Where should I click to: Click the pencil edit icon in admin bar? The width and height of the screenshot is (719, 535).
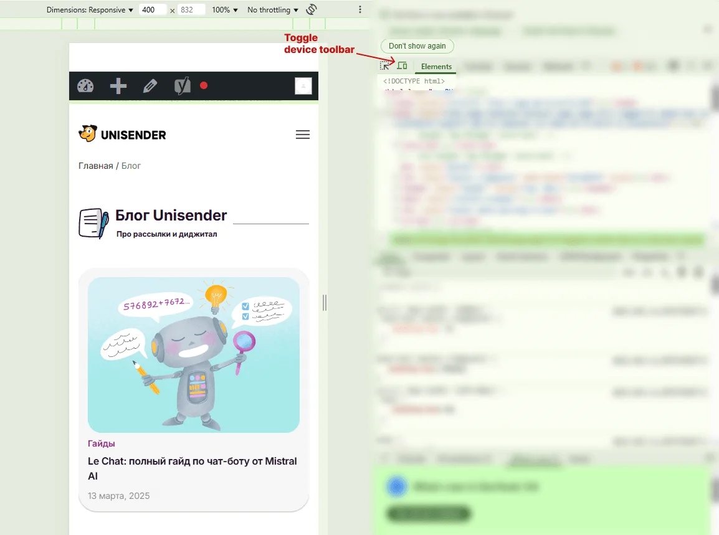pyautogui.click(x=150, y=86)
